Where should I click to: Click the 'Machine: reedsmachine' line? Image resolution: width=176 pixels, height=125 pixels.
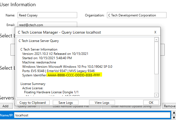(39, 62)
